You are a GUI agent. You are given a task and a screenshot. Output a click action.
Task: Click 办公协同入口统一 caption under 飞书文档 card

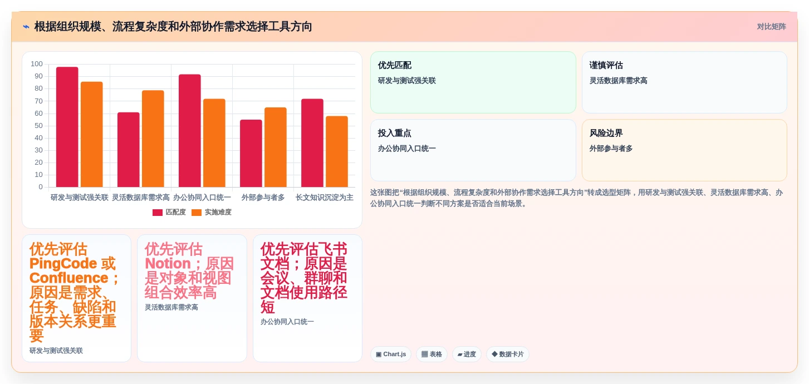pos(287,322)
